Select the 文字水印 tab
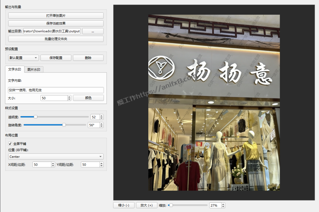This screenshot has width=319, height=212. (x=15, y=69)
